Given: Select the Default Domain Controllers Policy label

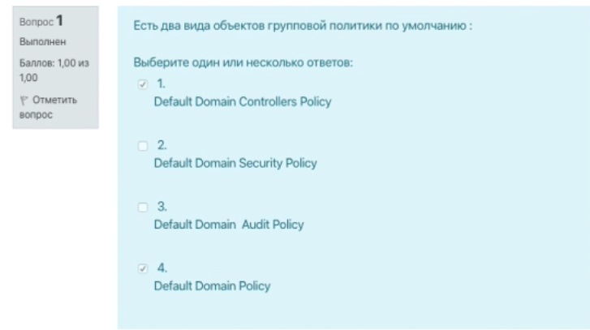Looking at the screenshot, I should (x=243, y=102).
